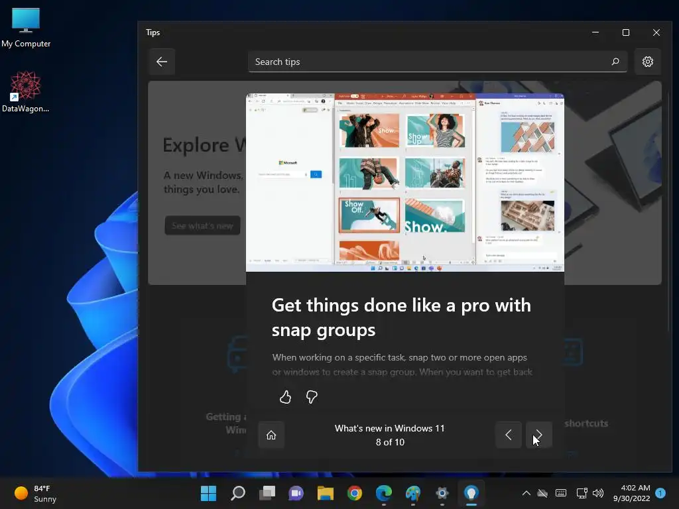Click the Search tips input field

(438, 62)
